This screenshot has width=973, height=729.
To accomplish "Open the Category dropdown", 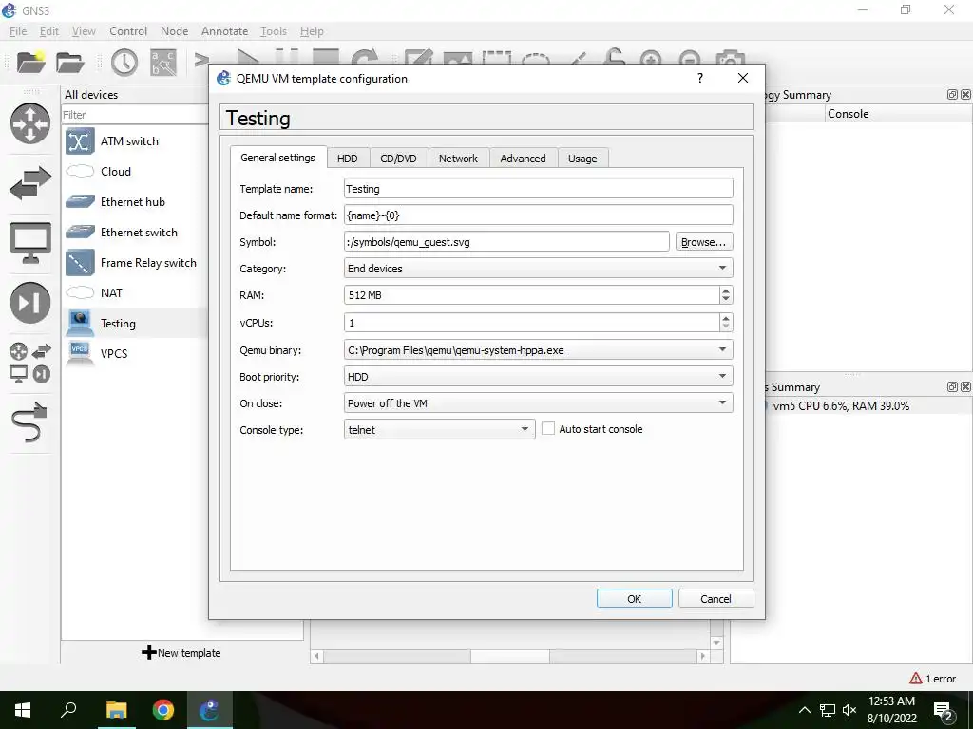I will [538, 268].
